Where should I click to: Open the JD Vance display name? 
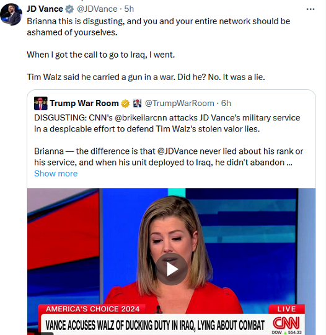tap(45, 9)
